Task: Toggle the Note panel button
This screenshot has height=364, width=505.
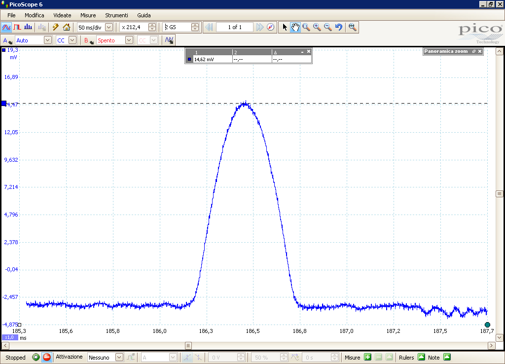Action: pyautogui.click(x=447, y=357)
